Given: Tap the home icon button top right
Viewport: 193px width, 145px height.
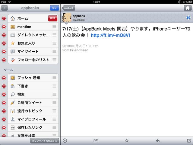Looking at the screenshot, I should (x=188, y=8).
